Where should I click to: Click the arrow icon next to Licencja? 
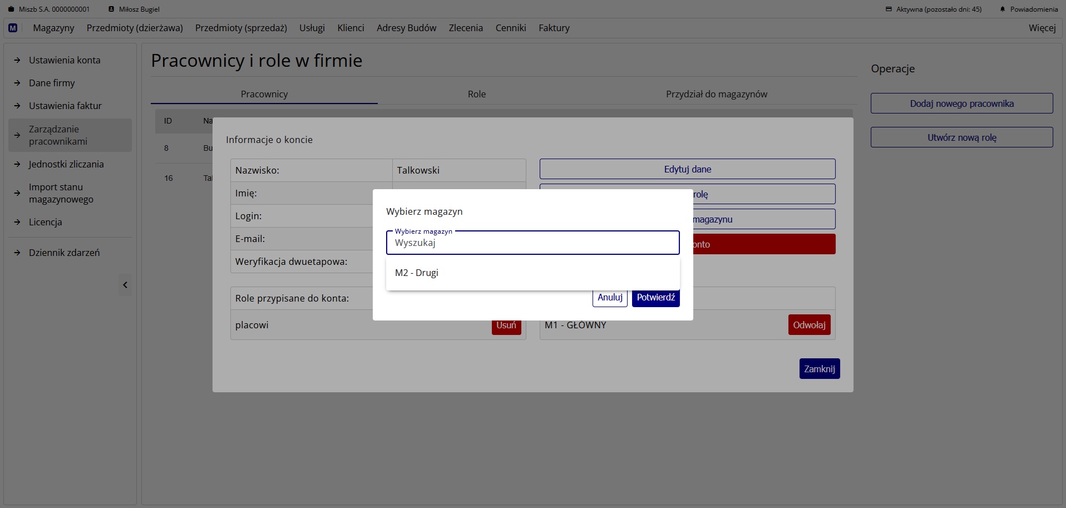click(x=17, y=222)
